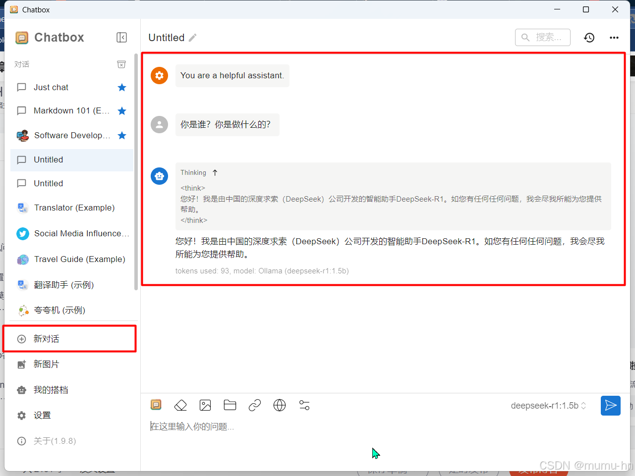Collapse the Thinking section with the arrow
This screenshot has width=635, height=476.
pos(215,173)
